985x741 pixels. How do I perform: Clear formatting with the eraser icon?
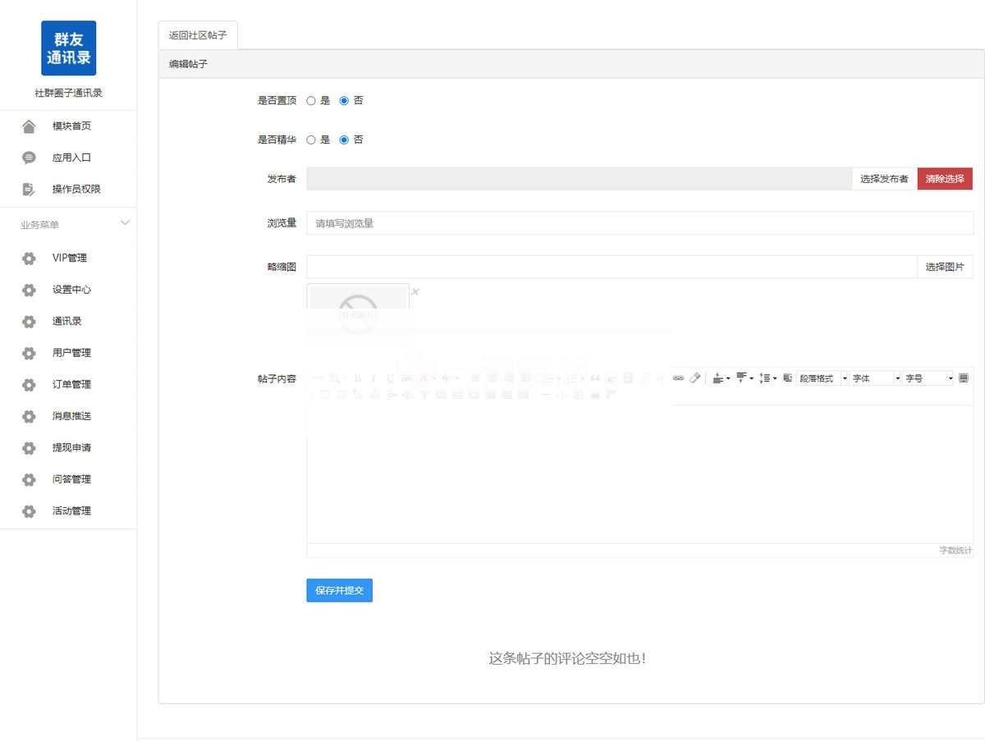tap(695, 378)
